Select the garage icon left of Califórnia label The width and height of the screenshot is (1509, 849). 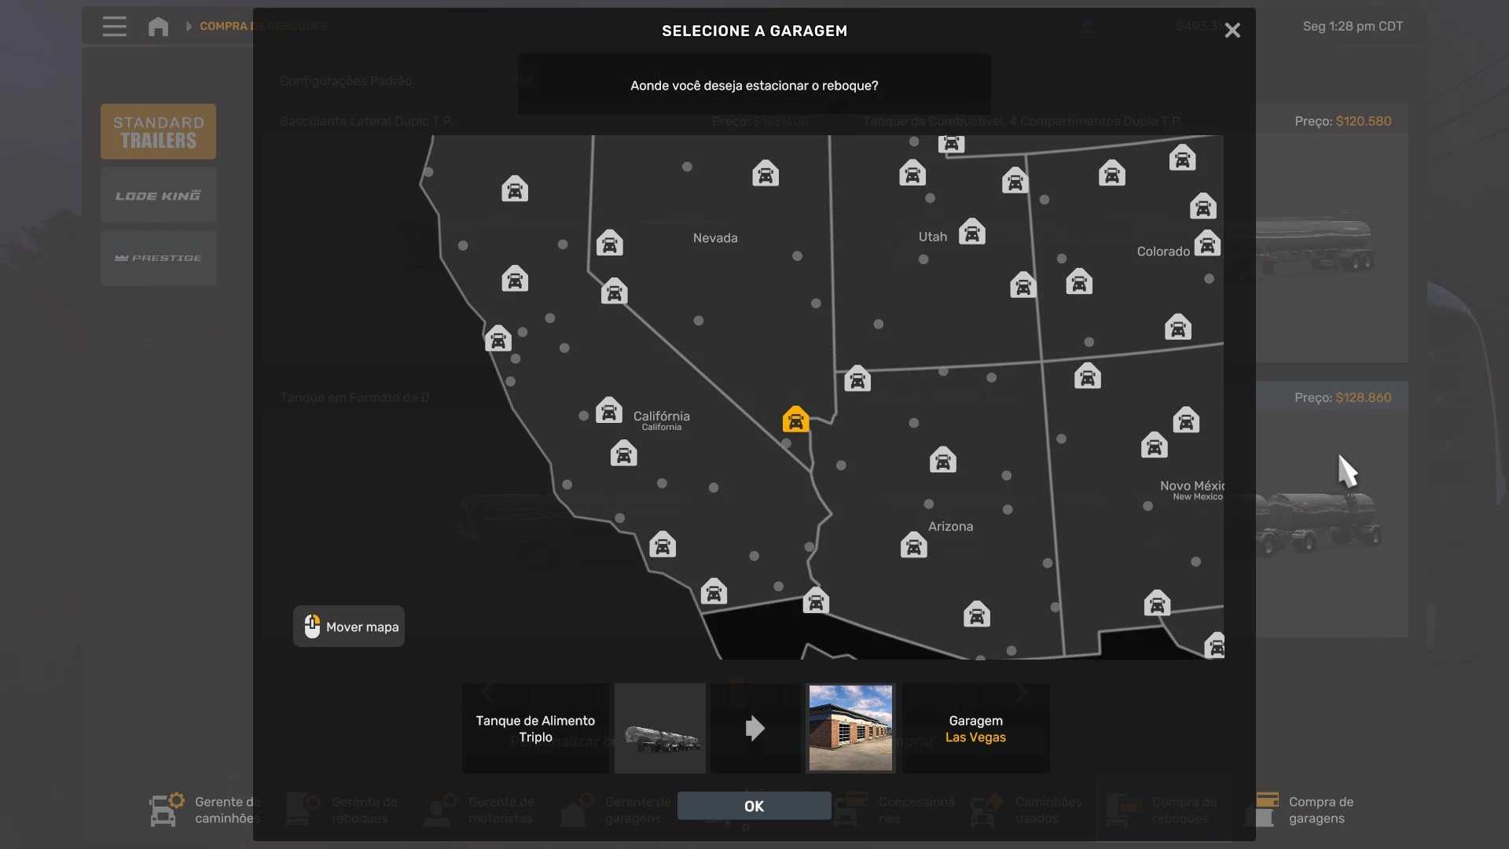pos(608,411)
